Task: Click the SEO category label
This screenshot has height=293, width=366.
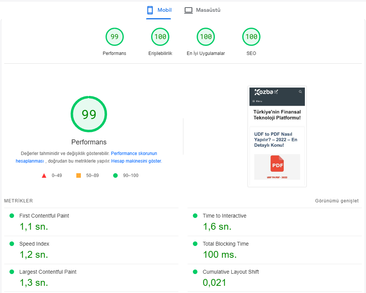Action: pyautogui.click(x=251, y=53)
